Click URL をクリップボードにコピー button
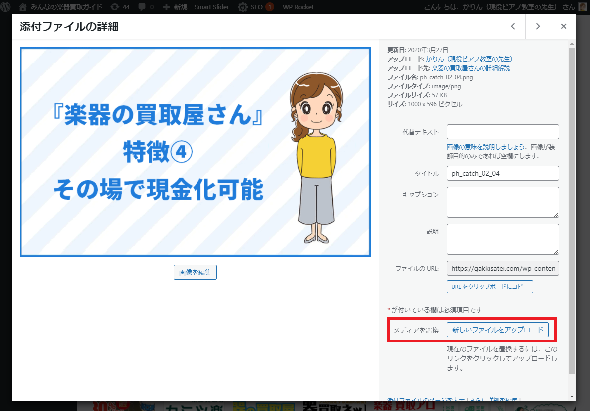The height and width of the screenshot is (411, 590). [490, 287]
